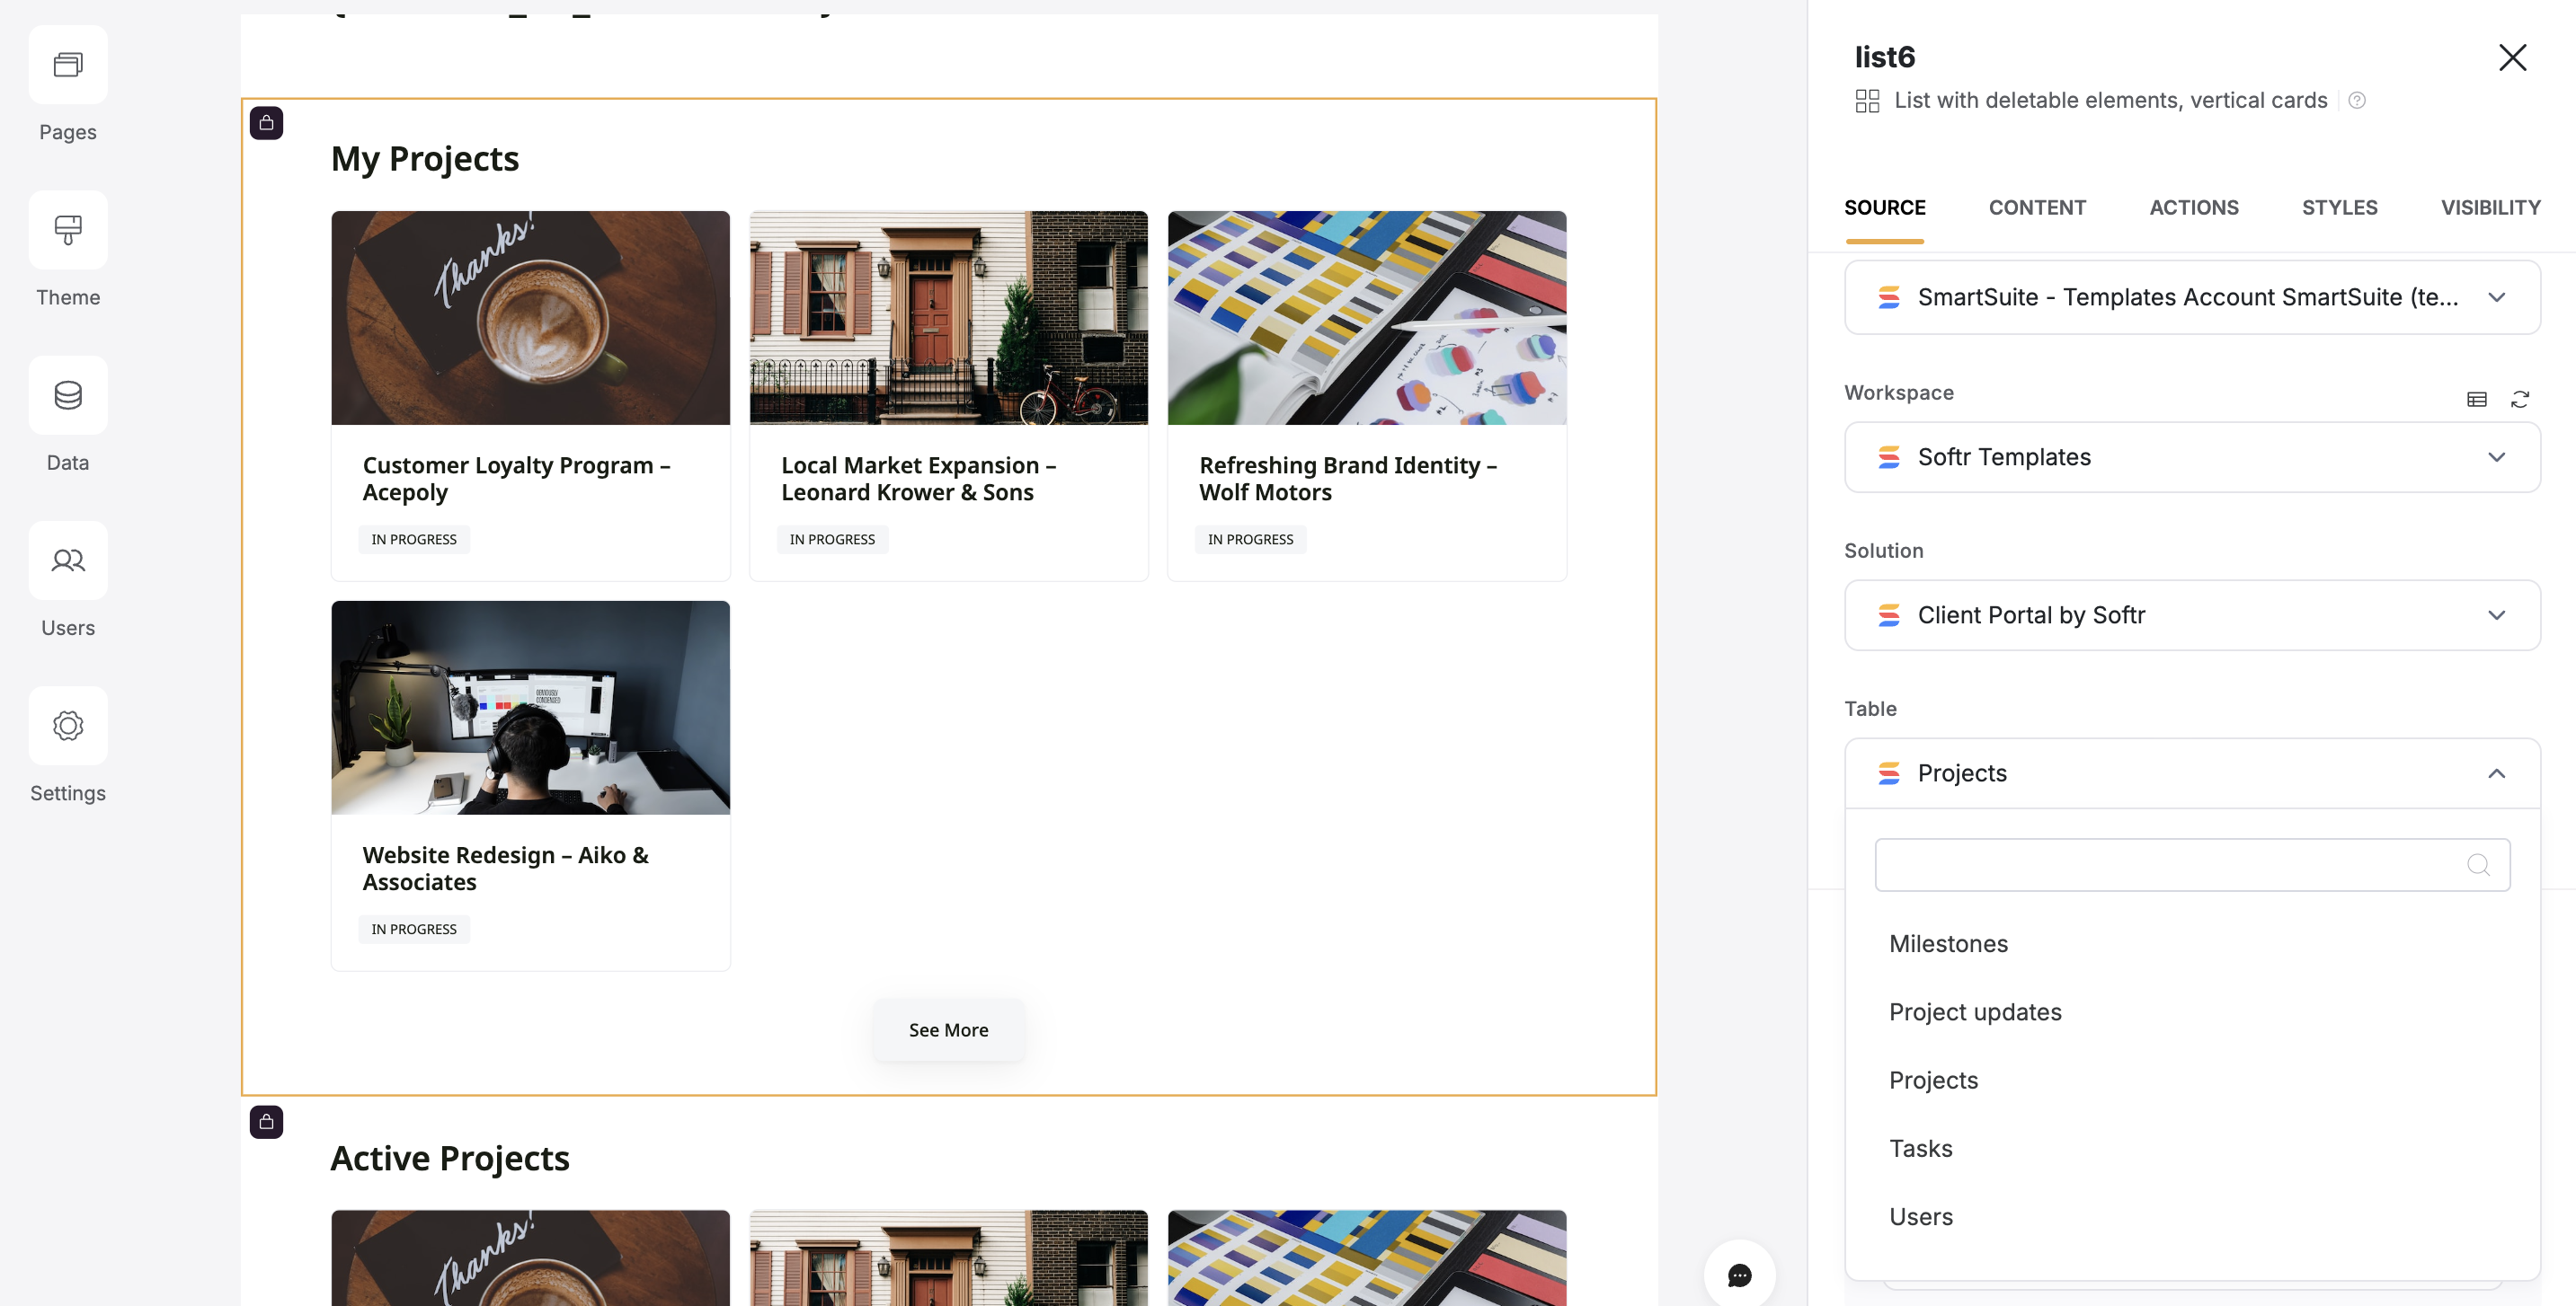Screen dimensions: 2576x1306
Task: Collapse the Projects table dropdown
Action: pyautogui.click(x=2495, y=773)
